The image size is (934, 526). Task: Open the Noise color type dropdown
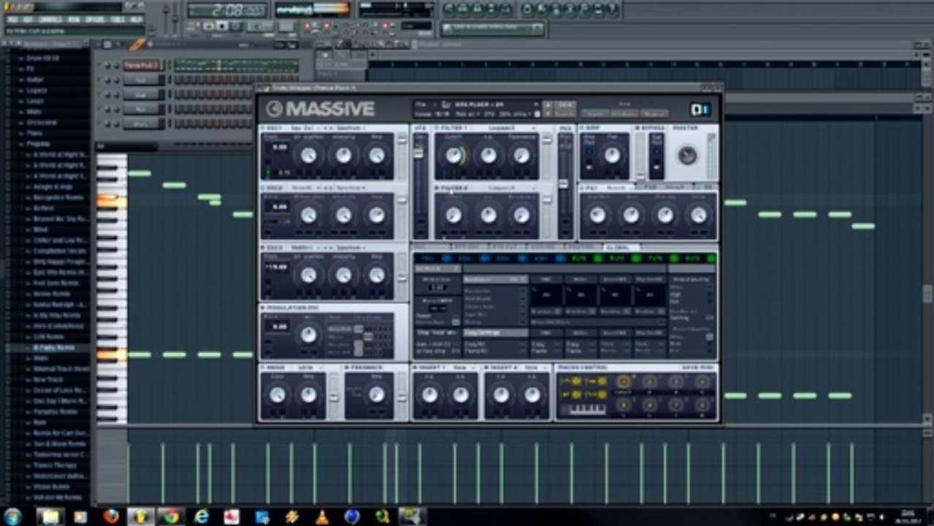(305, 367)
